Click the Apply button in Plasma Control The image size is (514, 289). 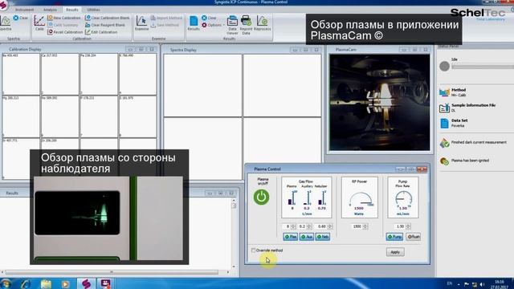pos(395,252)
